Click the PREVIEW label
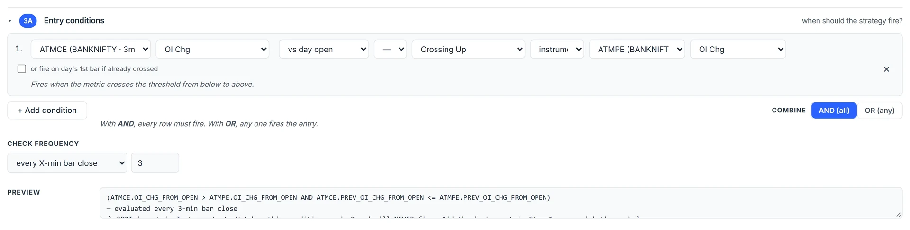 pyautogui.click(x=24, y=192)
